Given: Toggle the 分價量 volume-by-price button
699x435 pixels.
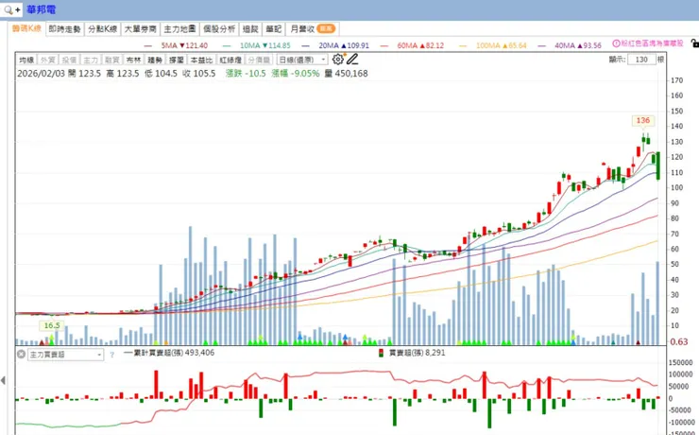Looking at the screenshot, I should 259,60.
